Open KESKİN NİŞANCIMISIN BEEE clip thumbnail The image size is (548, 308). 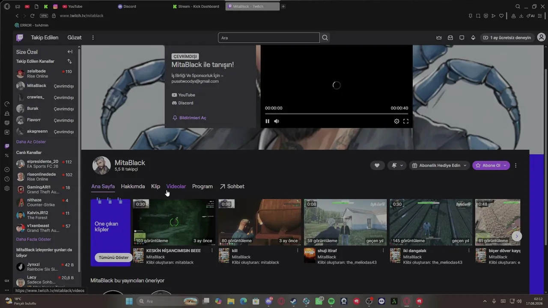174,222
